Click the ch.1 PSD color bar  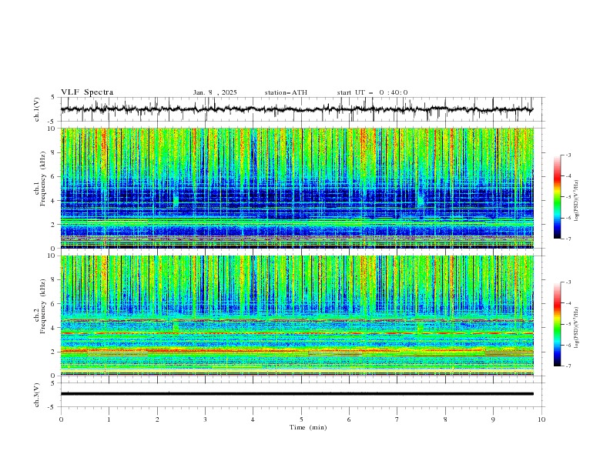pyautogui.click(x=557, y=197)
